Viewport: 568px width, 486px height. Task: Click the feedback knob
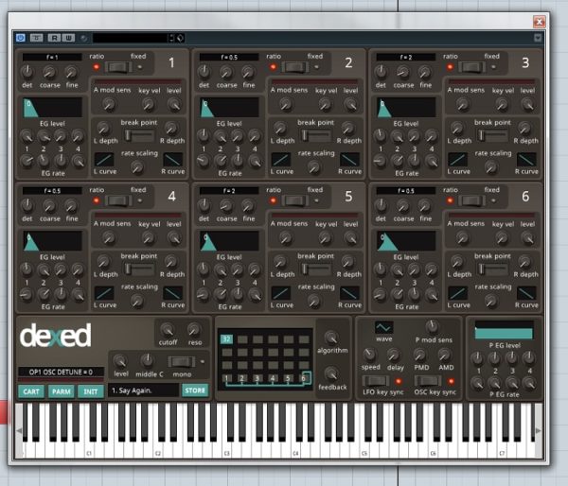(x=331, y=373)
